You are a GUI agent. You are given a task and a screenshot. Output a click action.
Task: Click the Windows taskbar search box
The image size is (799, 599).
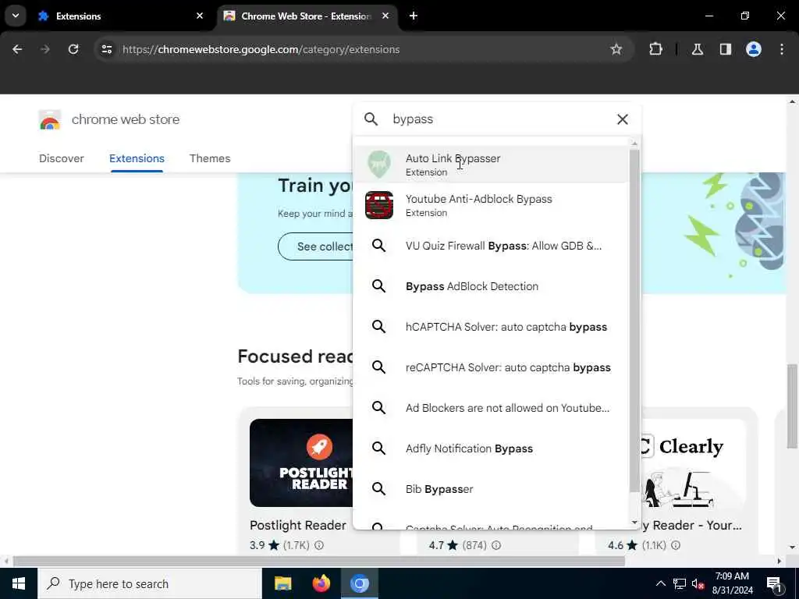click(150, 583)
